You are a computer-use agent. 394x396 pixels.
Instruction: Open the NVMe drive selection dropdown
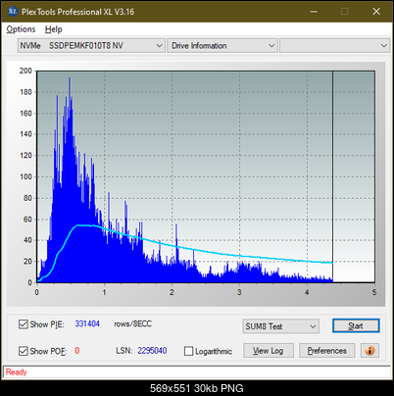click(x=91, y=46)
